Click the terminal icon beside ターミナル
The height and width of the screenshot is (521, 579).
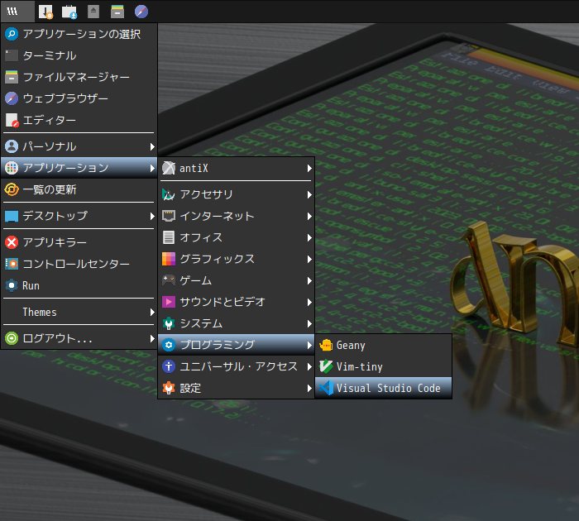(x=12, y=55)
